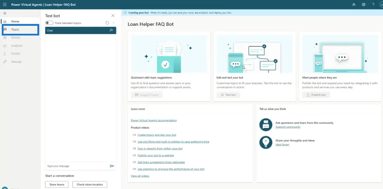The height and width of the screenshot is (189, 383).
Task: Open test bot more options menu
Action: 113,23
